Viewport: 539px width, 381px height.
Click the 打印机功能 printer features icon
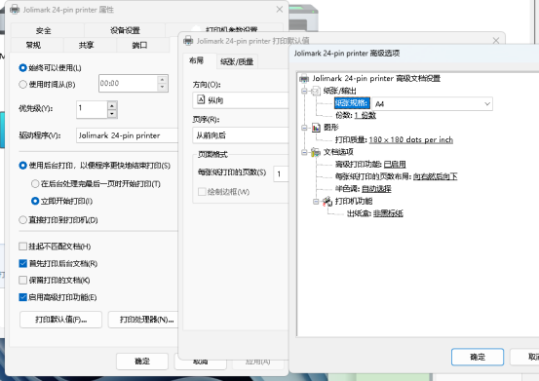click(x=327, y=202)
